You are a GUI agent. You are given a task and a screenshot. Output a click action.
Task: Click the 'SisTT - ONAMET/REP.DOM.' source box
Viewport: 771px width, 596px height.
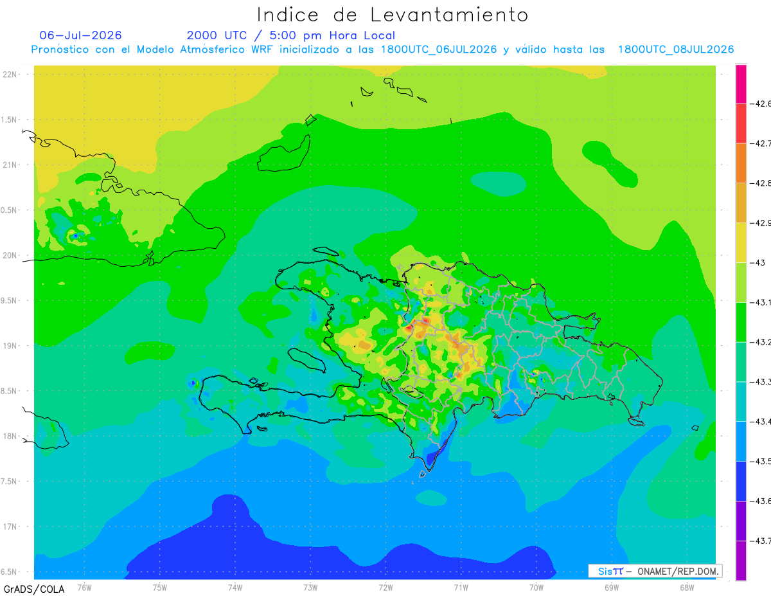655,571
